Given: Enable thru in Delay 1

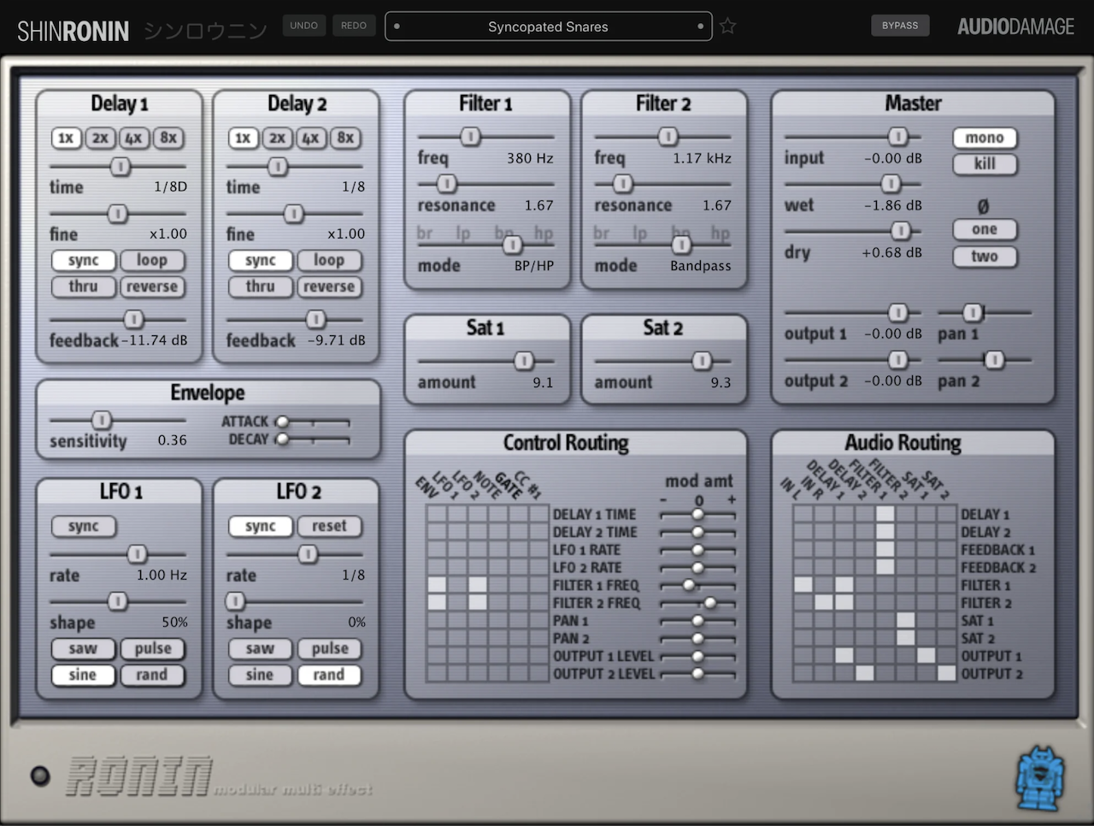Looking at the screenshot, I should pyautogui.click(x=84, y=286).
